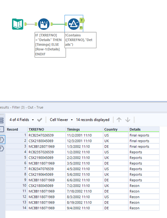
Task: Click the TXREFNO column header
Action: coord(46,129)
